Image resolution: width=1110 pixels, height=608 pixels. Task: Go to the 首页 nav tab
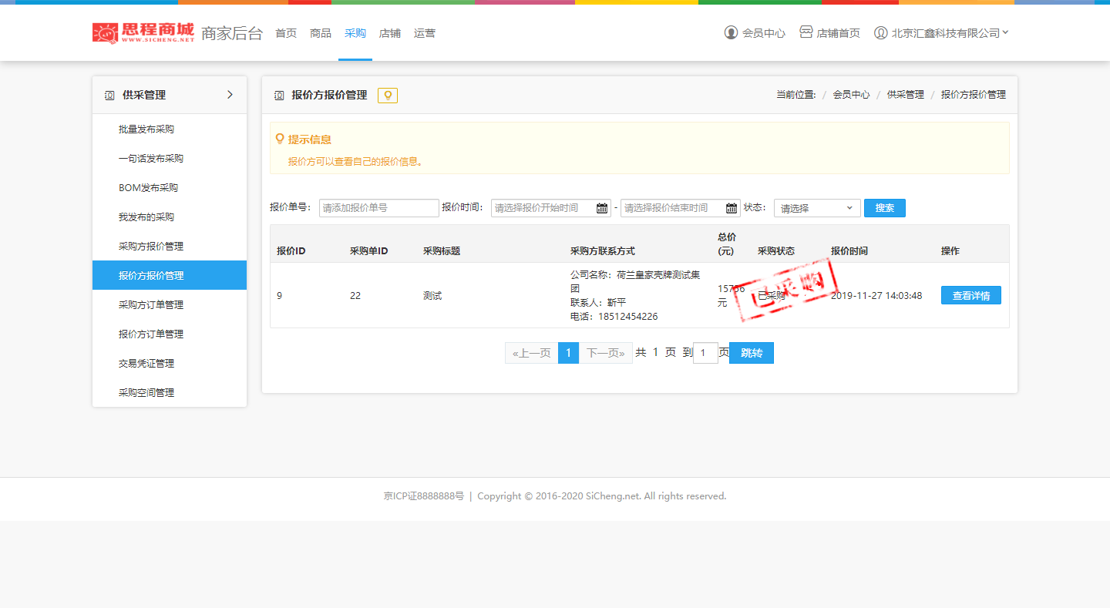286,33
